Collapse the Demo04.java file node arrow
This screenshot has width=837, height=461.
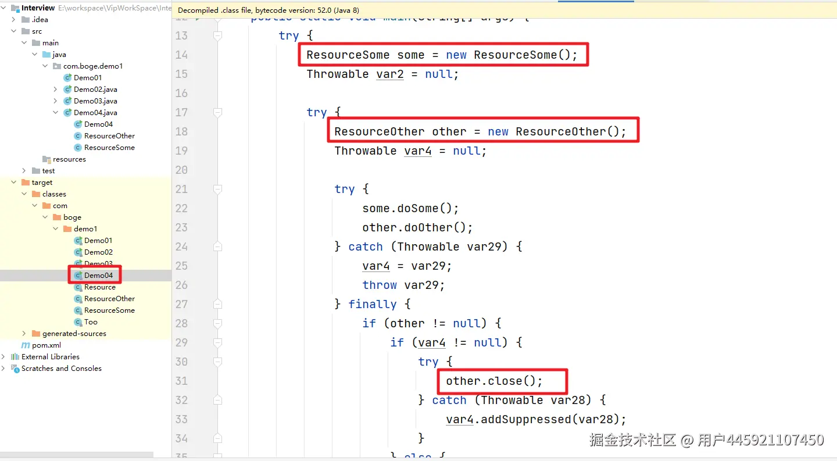point(56,113)
